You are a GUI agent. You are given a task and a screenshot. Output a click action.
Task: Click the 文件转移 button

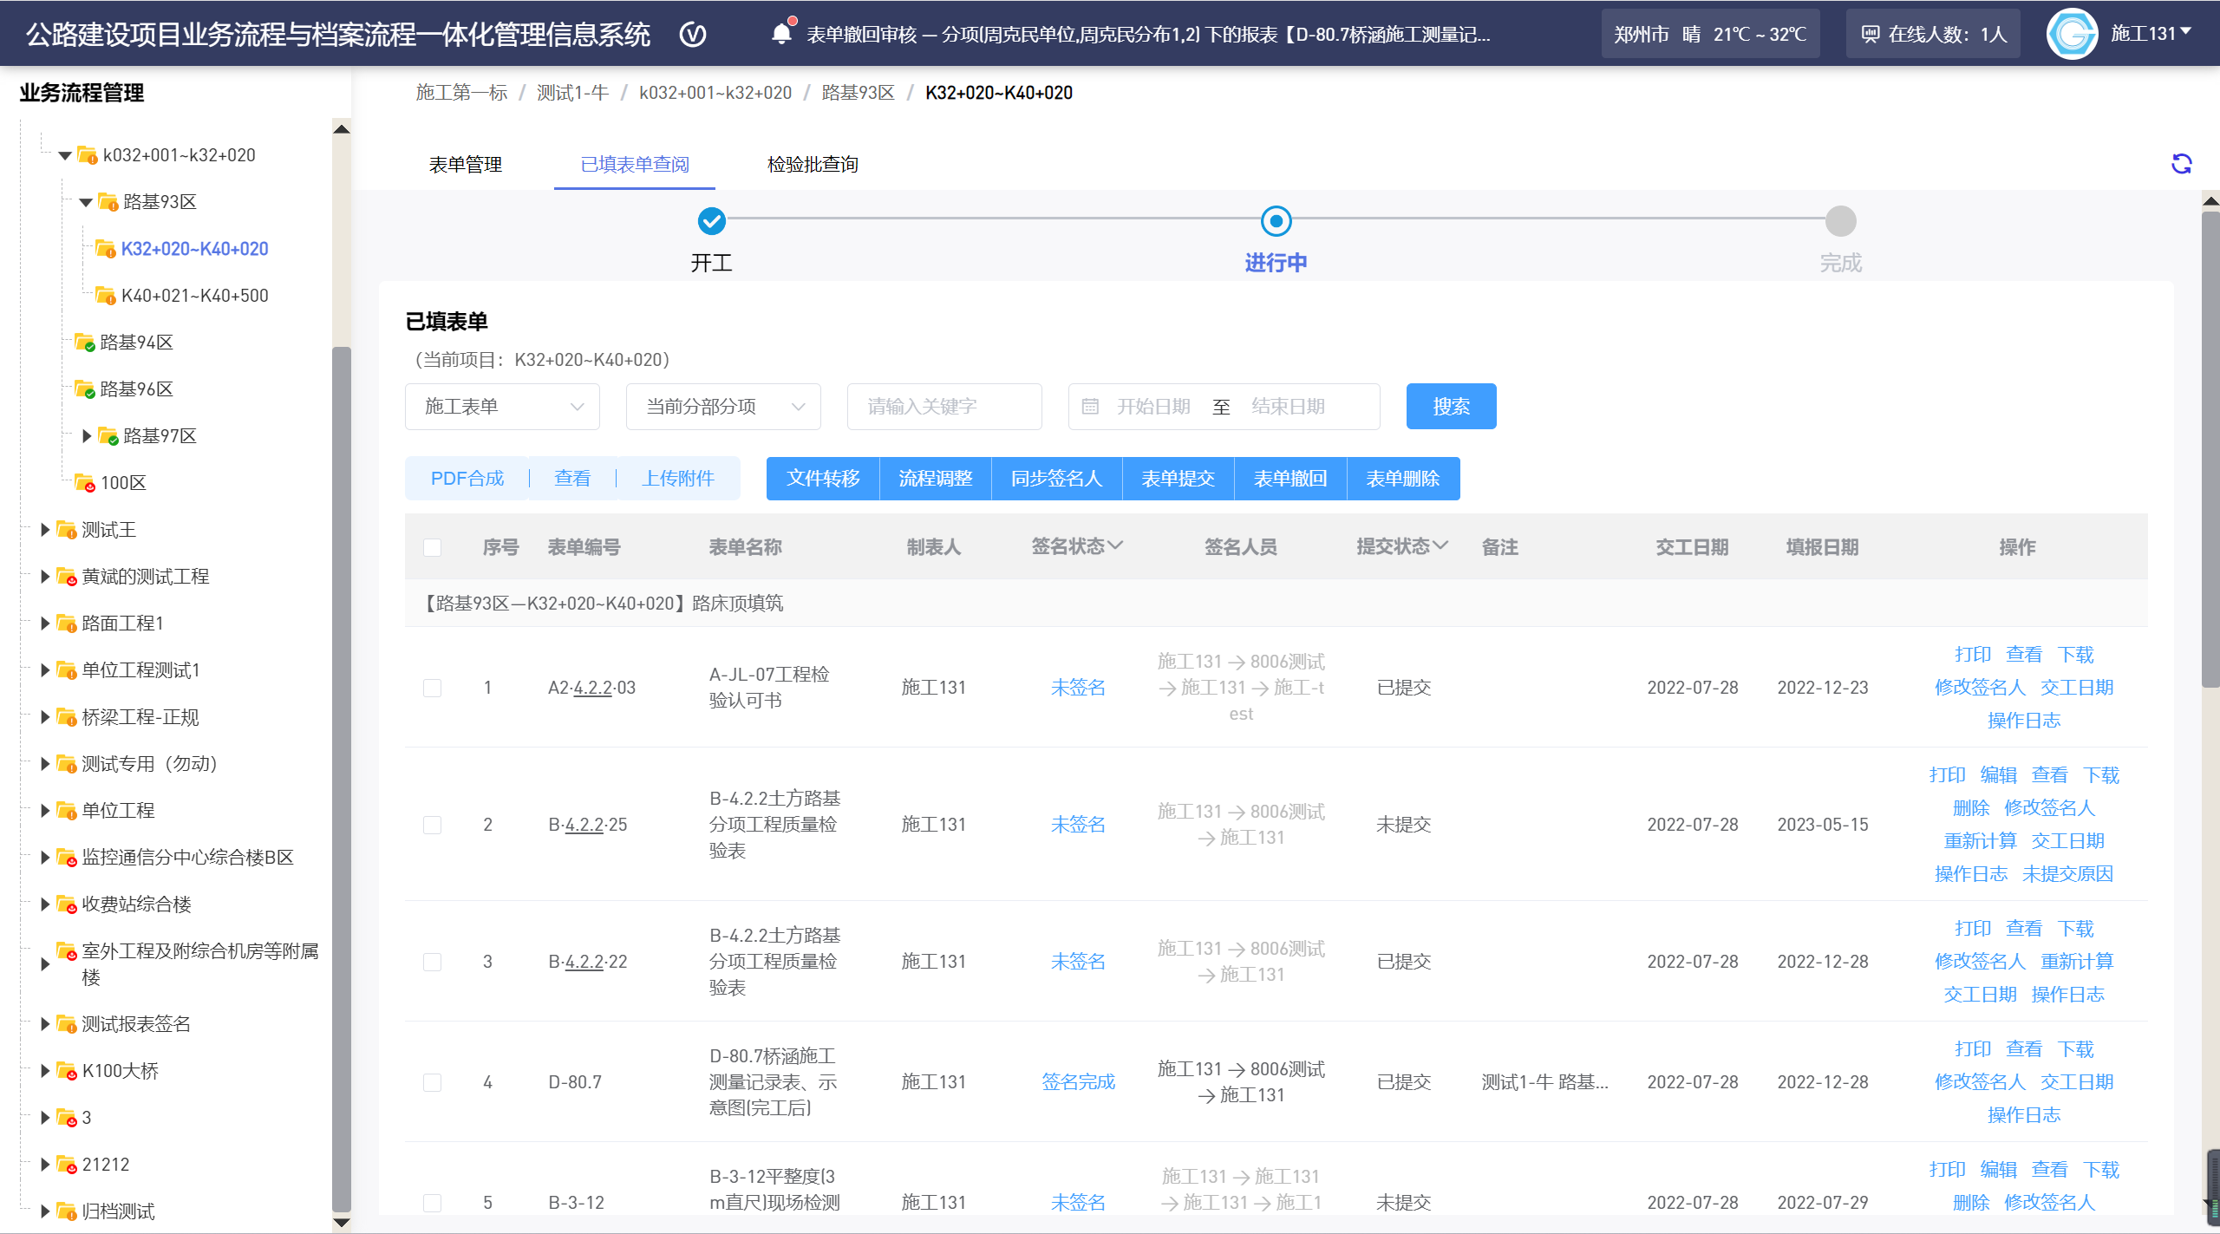823,479
